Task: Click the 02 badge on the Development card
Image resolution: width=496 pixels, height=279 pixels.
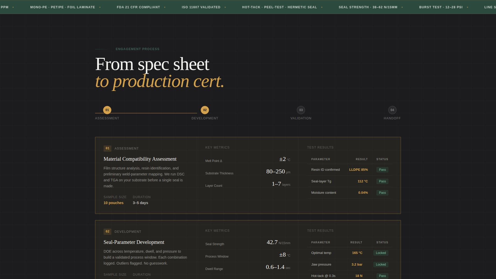Action: (x=107, y=231)
